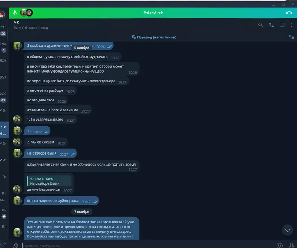Mute microphone in the PokerMinds call bar
Image resolution: width=297 pixels, height=248 pixels.
click(15, 13)
